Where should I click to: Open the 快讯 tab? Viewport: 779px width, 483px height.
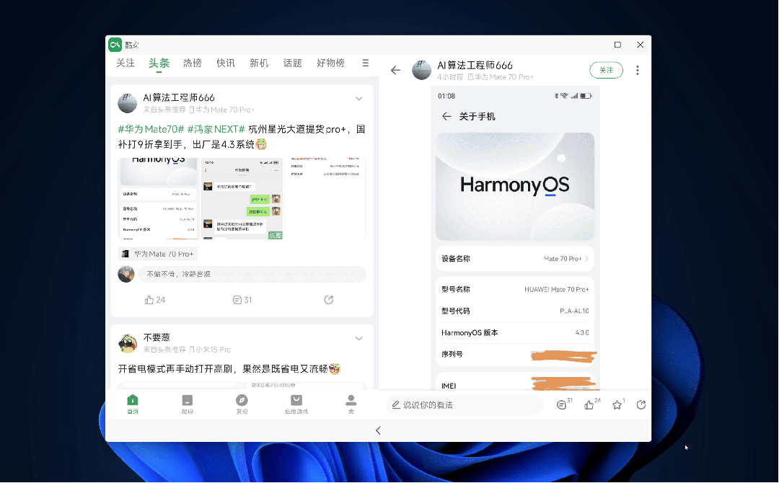pyautogui.click(x=226, y=63)
